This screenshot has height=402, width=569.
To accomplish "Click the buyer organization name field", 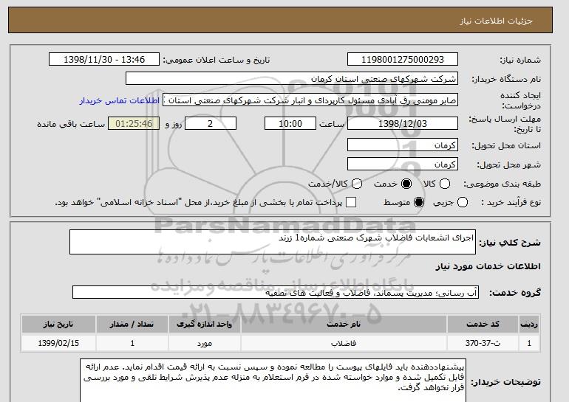I will [x=292, y=79].
